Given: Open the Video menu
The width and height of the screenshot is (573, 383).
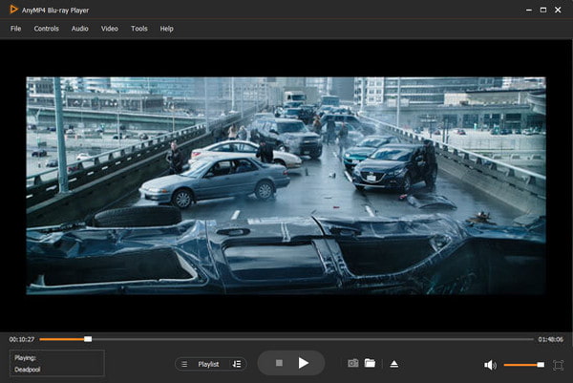Looking at the screenshot, I should (110, 29).
